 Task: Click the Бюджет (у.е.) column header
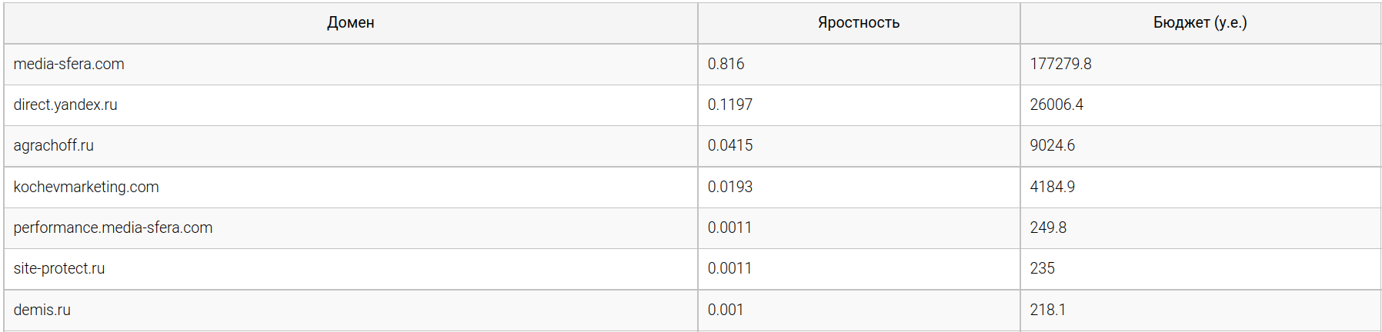[1200, 23]
